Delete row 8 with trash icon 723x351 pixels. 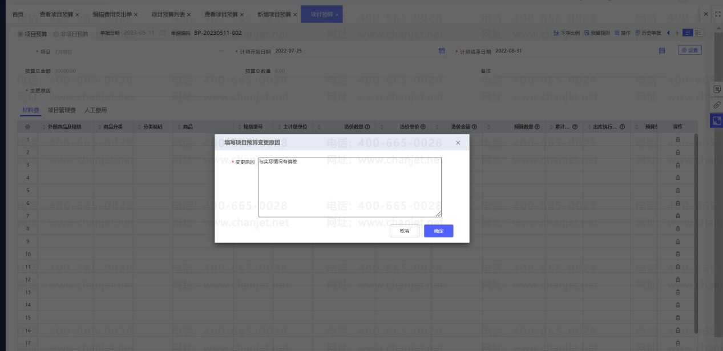[678, 228]
